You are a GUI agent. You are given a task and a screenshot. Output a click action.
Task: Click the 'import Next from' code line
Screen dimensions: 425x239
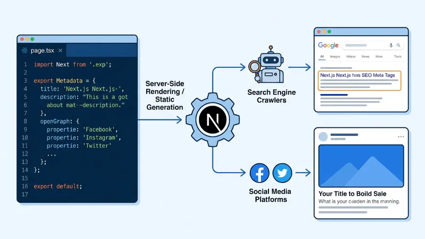point(73,64)
